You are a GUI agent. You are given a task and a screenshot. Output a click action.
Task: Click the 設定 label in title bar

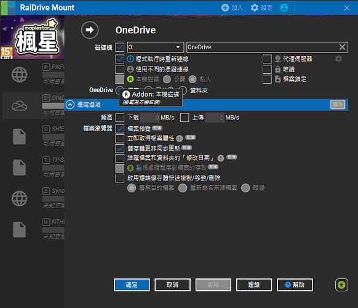coord(267,8)
